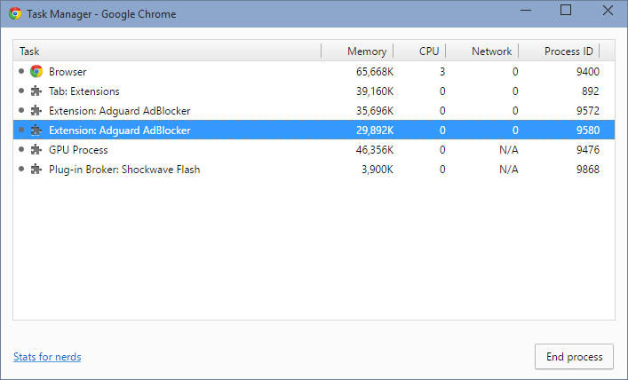Minimize the Task Manager window

click(x=526, y=11)
